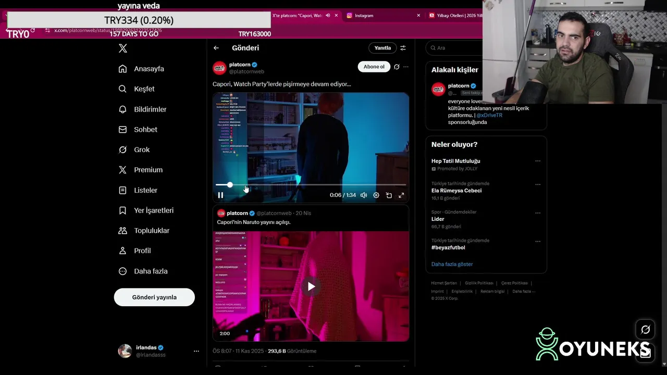Click the quoted post text Capori'nin Naruto yayını açılışı

point(254,222)
